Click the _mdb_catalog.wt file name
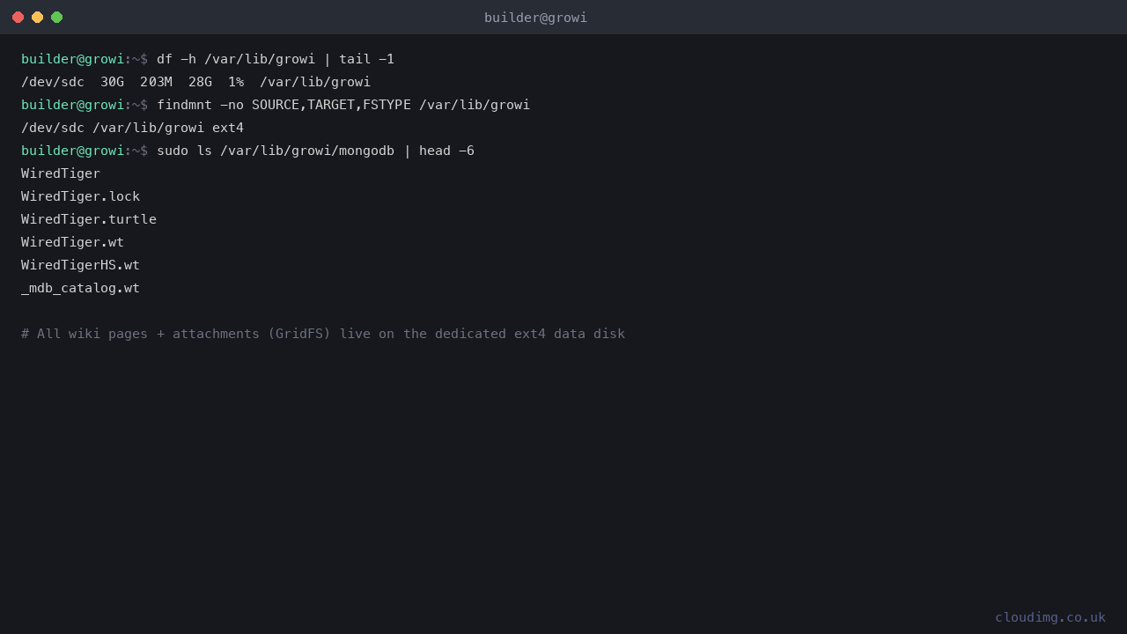This screenshot has height=634, width=1127. pos(80,288)
